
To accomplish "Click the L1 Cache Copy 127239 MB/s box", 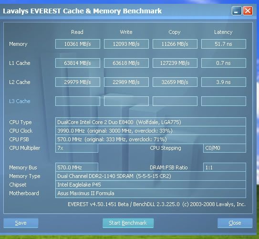I will (175, 63).
